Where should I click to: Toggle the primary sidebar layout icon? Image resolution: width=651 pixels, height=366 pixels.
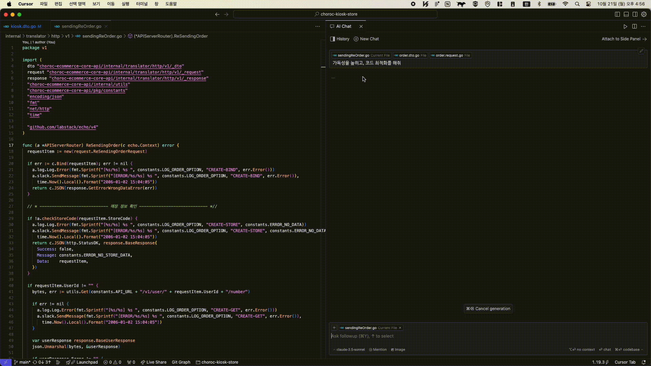617,14
